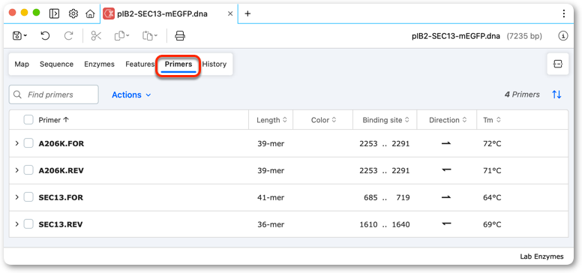This screenshot has height=273, width=582.
Task: Expand the SEC13.REV primer row
Action: click(x=16, y=224)
